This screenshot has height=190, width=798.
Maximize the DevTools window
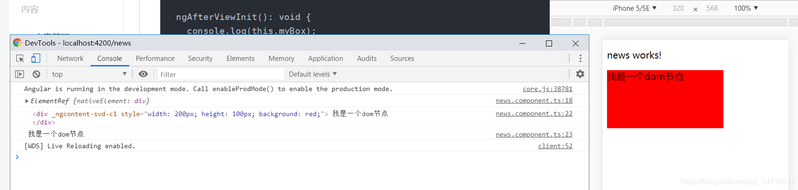549,43
